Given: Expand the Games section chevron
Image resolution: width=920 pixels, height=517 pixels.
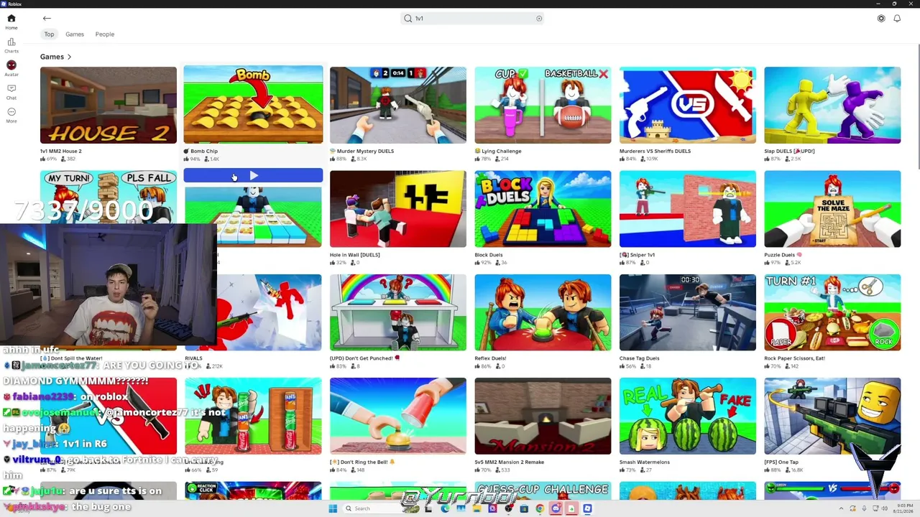Looking at the screenshot, I should (x=69, y=57).
